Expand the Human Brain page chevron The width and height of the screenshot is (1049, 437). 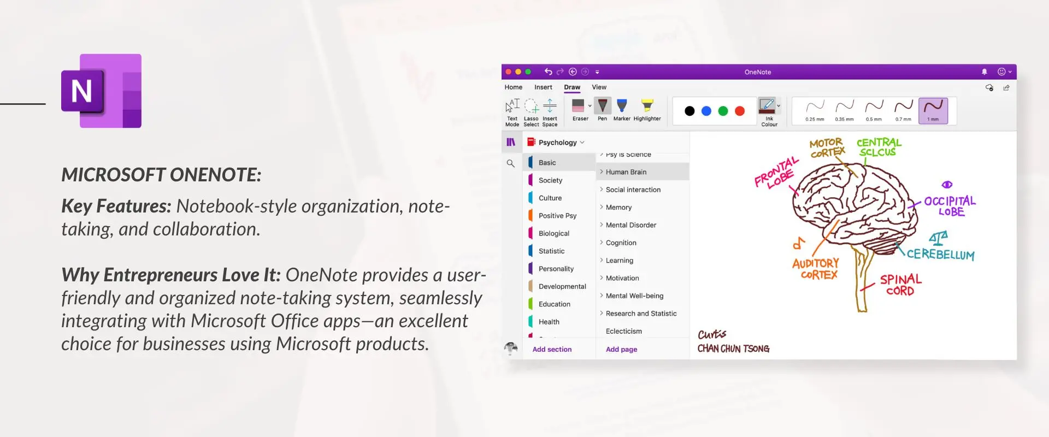pyautogui.click(x=602, y=172)
